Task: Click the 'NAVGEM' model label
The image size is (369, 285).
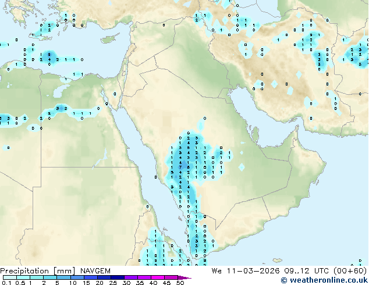Action: 95,271
